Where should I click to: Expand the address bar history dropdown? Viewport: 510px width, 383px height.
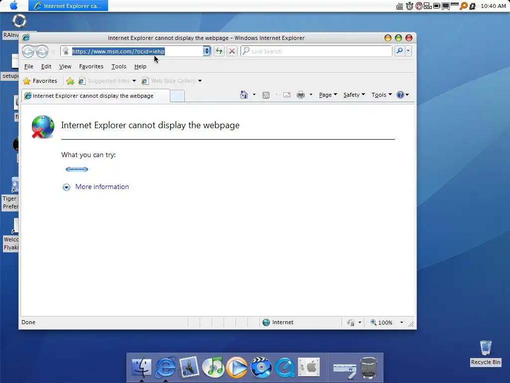[x=207, y=51]
